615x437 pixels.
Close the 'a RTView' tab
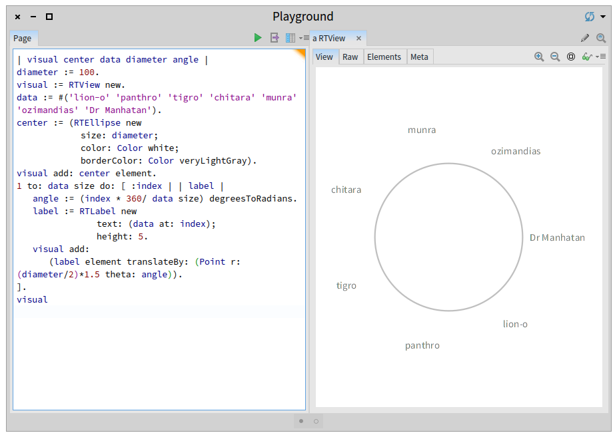tap(358, 38)
